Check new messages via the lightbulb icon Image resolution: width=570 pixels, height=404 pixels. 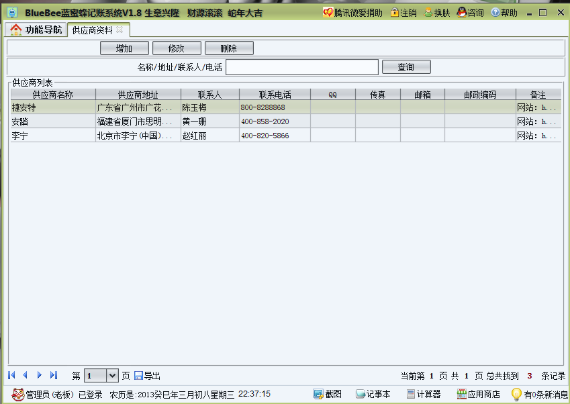pos(516,395)
